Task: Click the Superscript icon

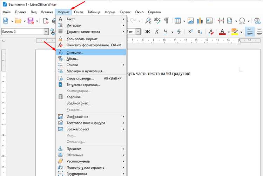Action: click(190, 32)
